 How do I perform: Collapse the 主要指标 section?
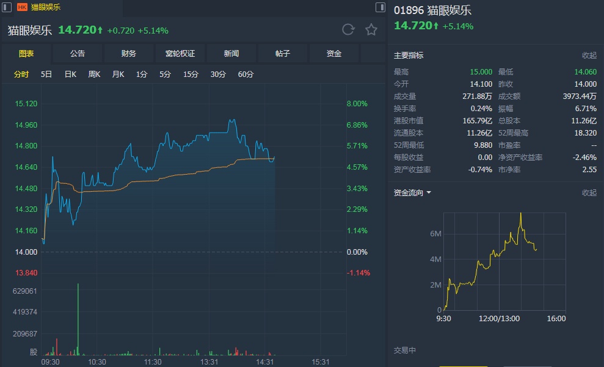pos(589,55)
